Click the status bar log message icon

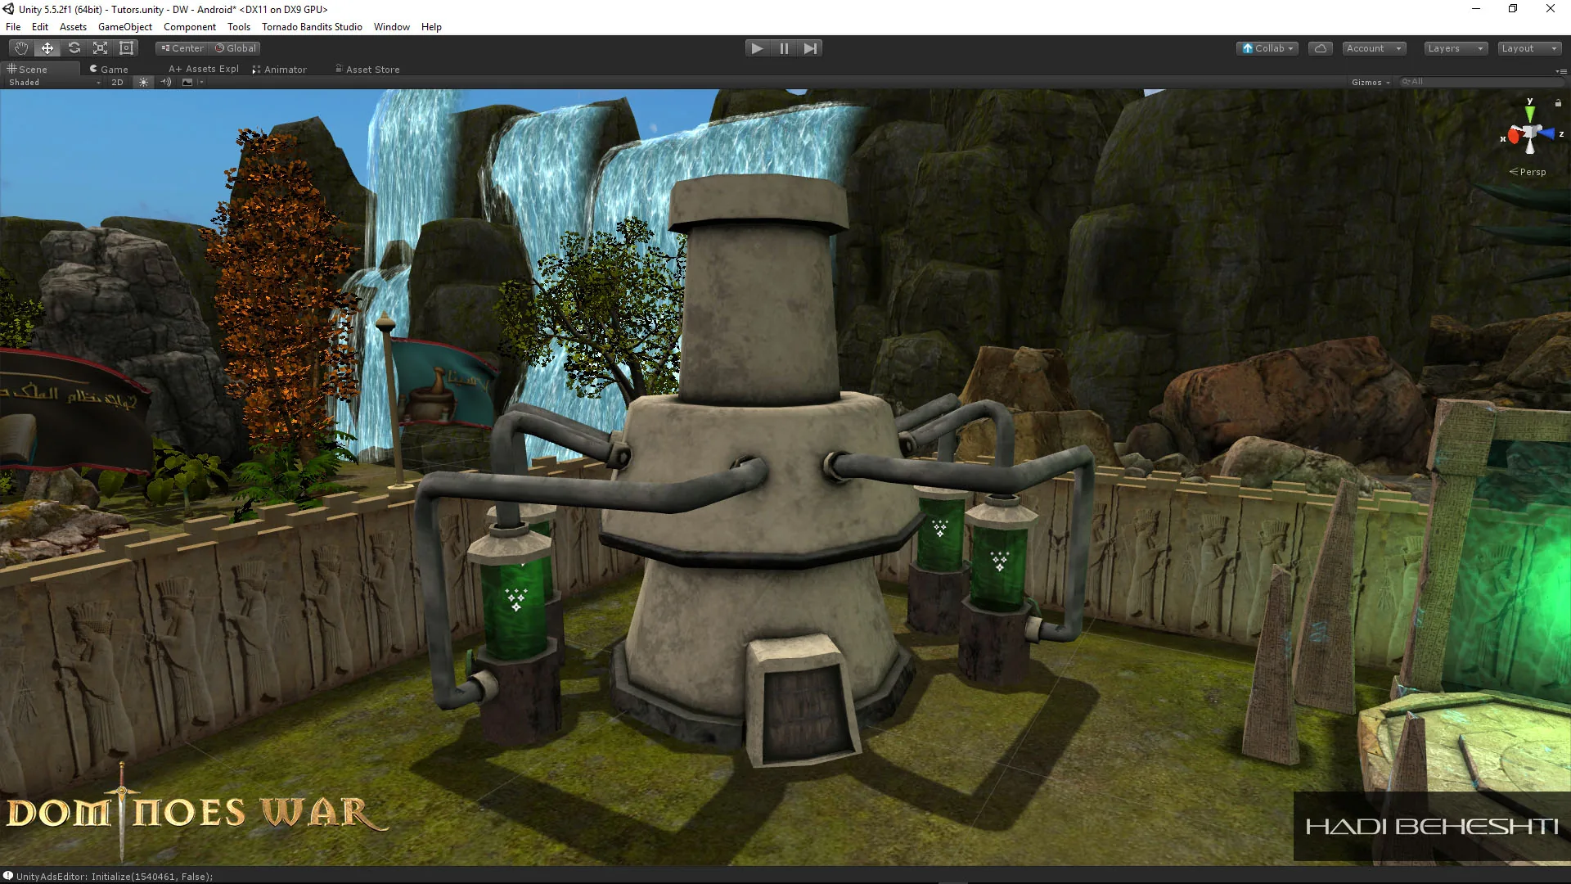pyautogui.click(x=8, y=876)
